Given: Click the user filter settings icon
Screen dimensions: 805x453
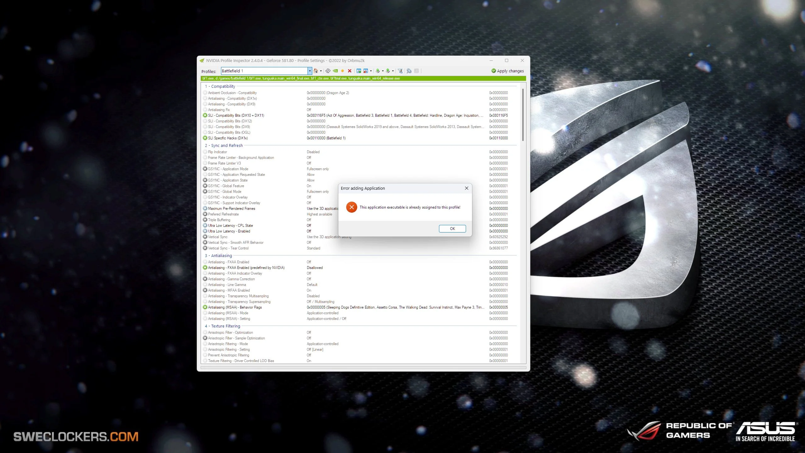Looking at the screenshot, I should point(400,71).
